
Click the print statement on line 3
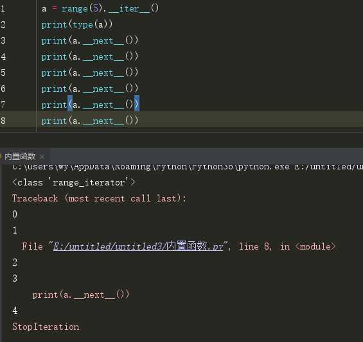[x=90, y=40]
